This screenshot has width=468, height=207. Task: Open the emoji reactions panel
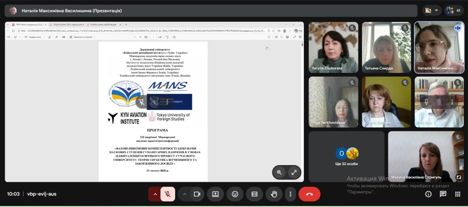pyautogui.click(x=235, y=194)
